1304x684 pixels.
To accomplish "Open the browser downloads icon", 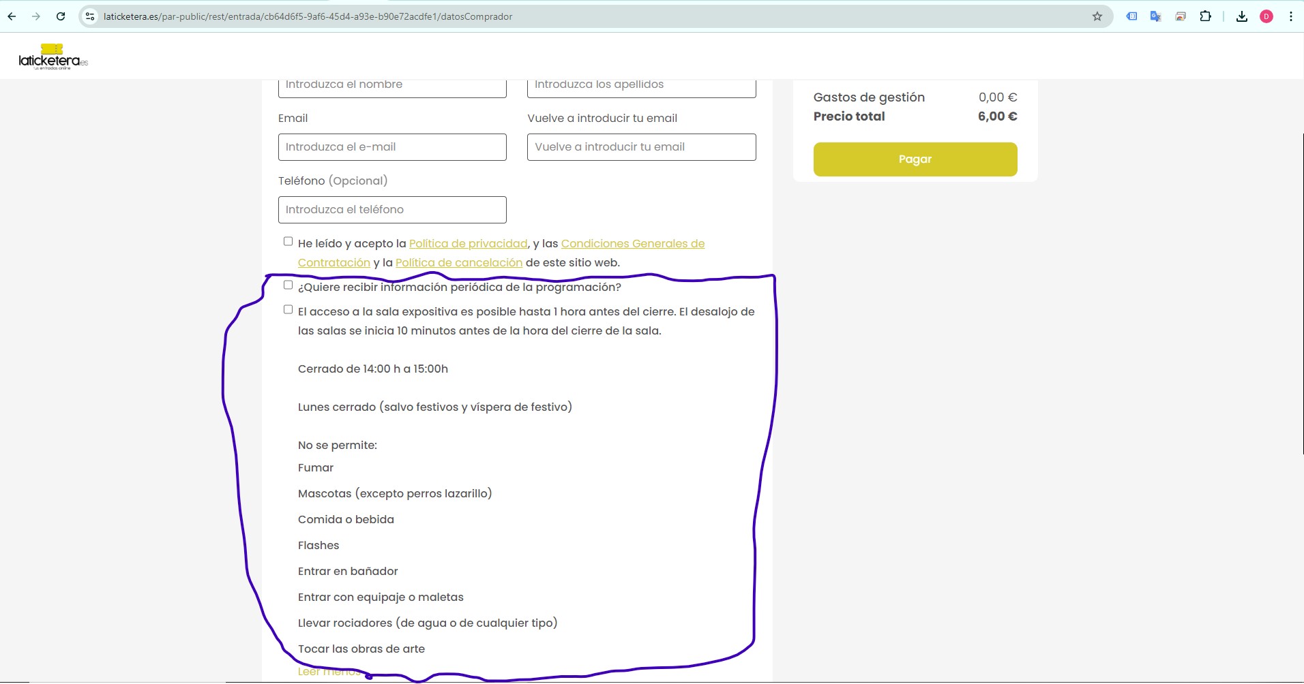I will tap(1242, 16).
